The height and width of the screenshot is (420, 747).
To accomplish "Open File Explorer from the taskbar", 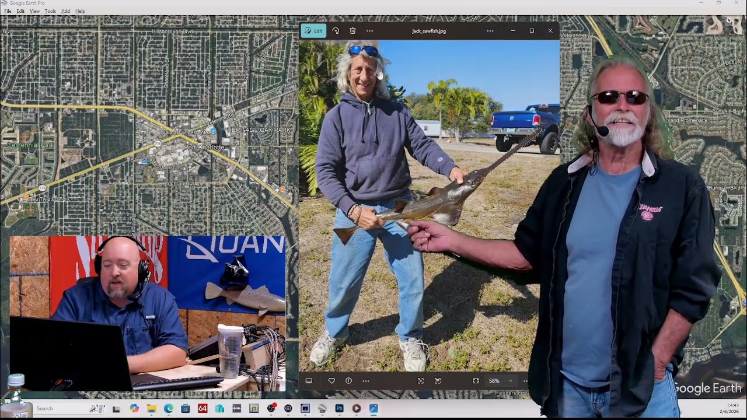I will point(151,409).
